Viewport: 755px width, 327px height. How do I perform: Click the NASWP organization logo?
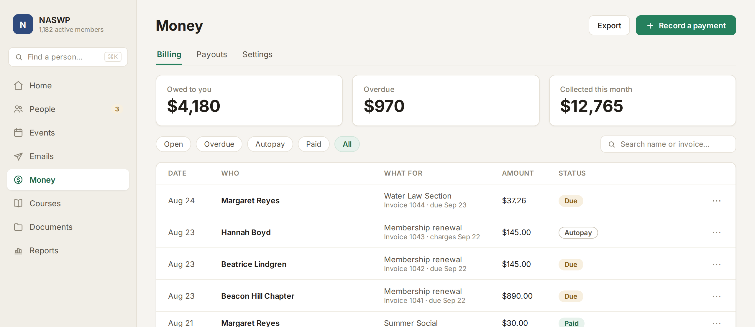click(x=23, y=24)
